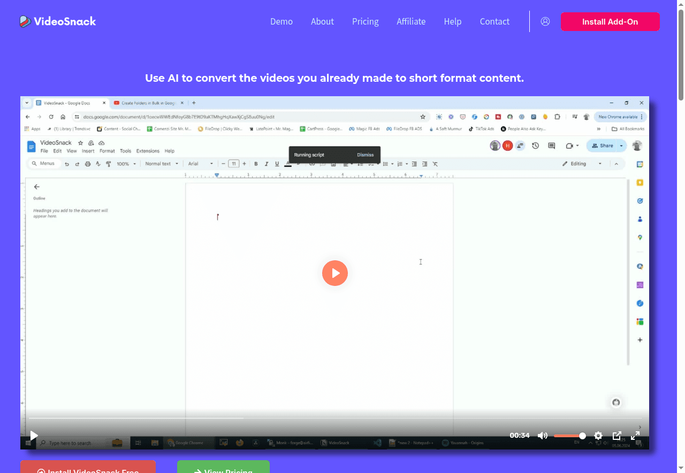
Task: Select the Bold formatting icon
Action: [x=256, y=164]
